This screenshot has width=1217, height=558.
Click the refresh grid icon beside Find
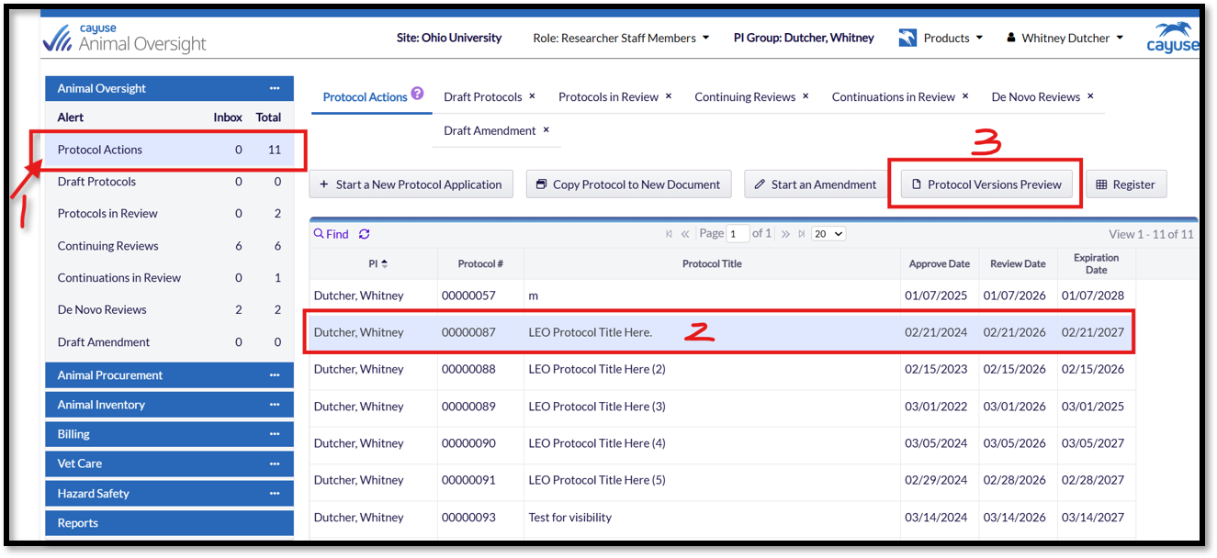[x=365, y=234]
